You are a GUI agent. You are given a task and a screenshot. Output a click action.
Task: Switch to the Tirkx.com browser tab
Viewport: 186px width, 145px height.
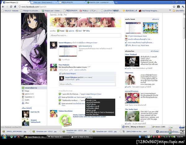tap(44, 2)
